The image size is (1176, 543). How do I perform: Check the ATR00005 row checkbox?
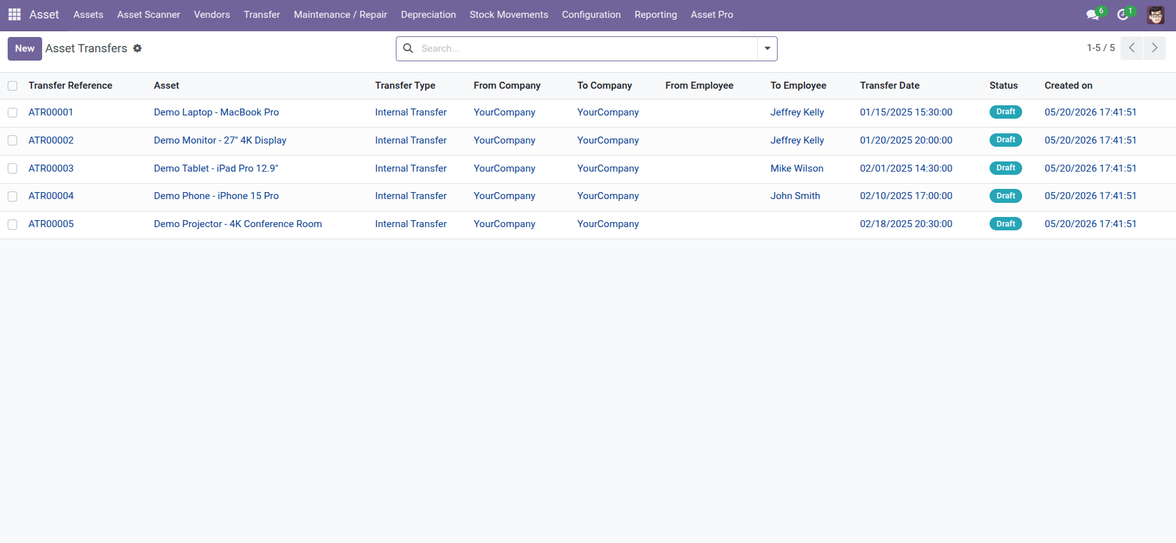(13, 225)
